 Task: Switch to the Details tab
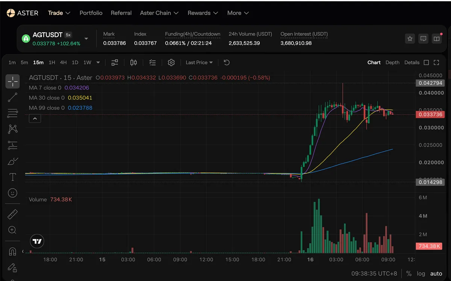pos(412,62)
